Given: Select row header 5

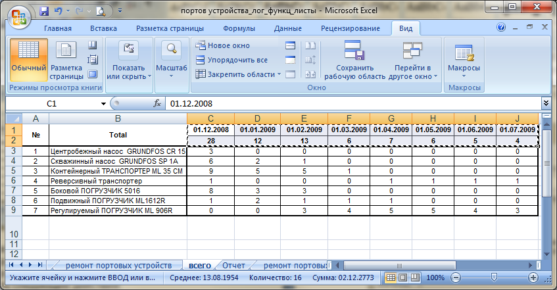Looking at the screenshot, I should [x=14, y=170].
